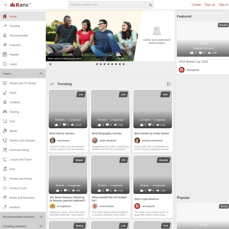This screenshot has height=229, width=229.
Task: Click the Funny or Cute cat icon
Action: coord(5,188)
